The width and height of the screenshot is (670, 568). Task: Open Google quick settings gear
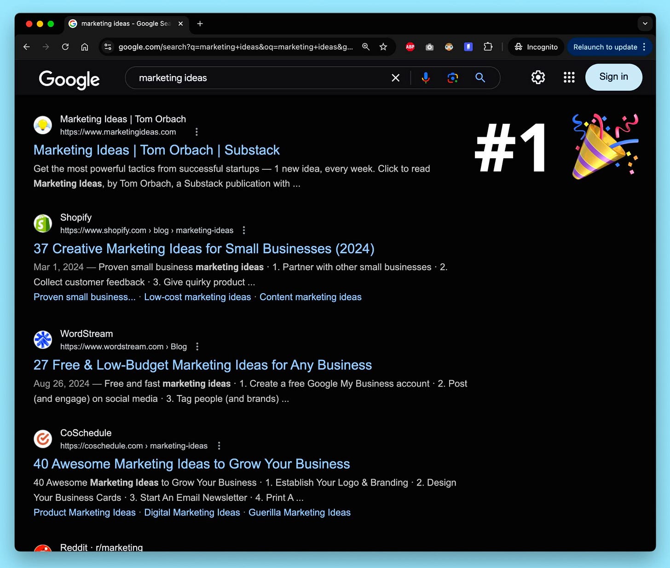pyautogui.click(x=538, y=77)
